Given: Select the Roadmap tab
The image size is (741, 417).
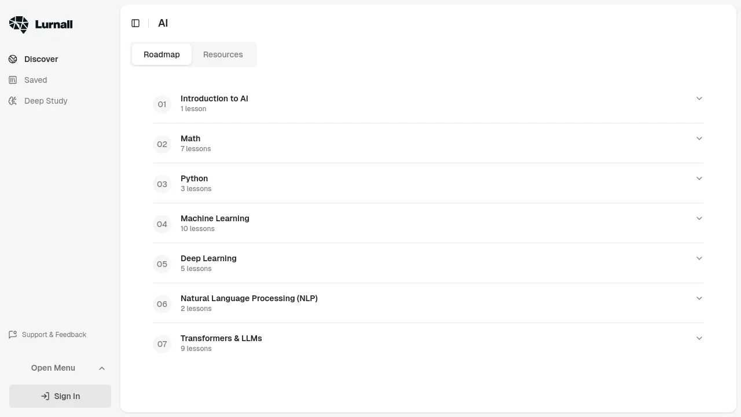Looking at the screenshot, I should click(162, 54).
